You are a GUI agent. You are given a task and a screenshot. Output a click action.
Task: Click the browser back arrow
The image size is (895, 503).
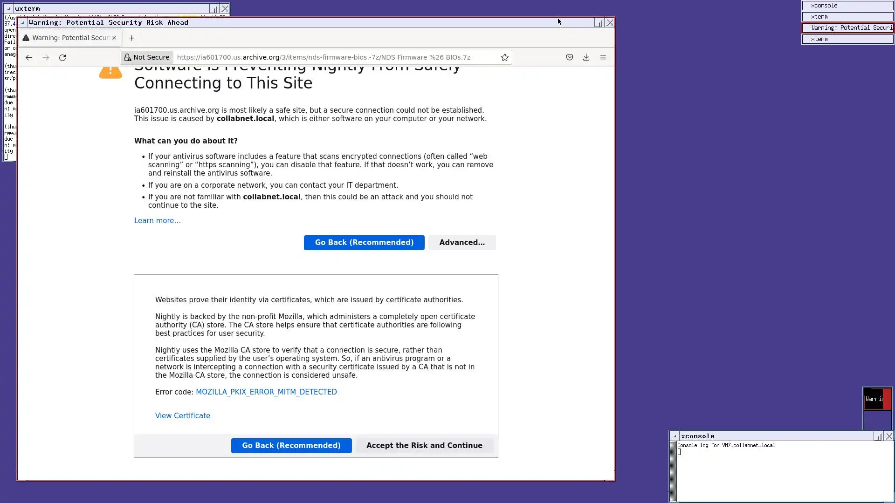pyautogui.click(x=29, y=57)
